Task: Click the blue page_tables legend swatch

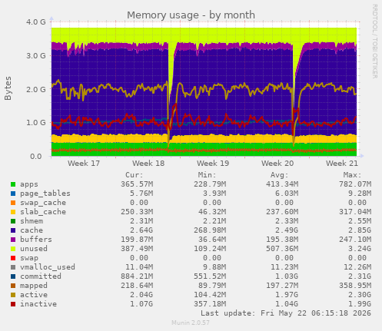Action: pos(13,194)
